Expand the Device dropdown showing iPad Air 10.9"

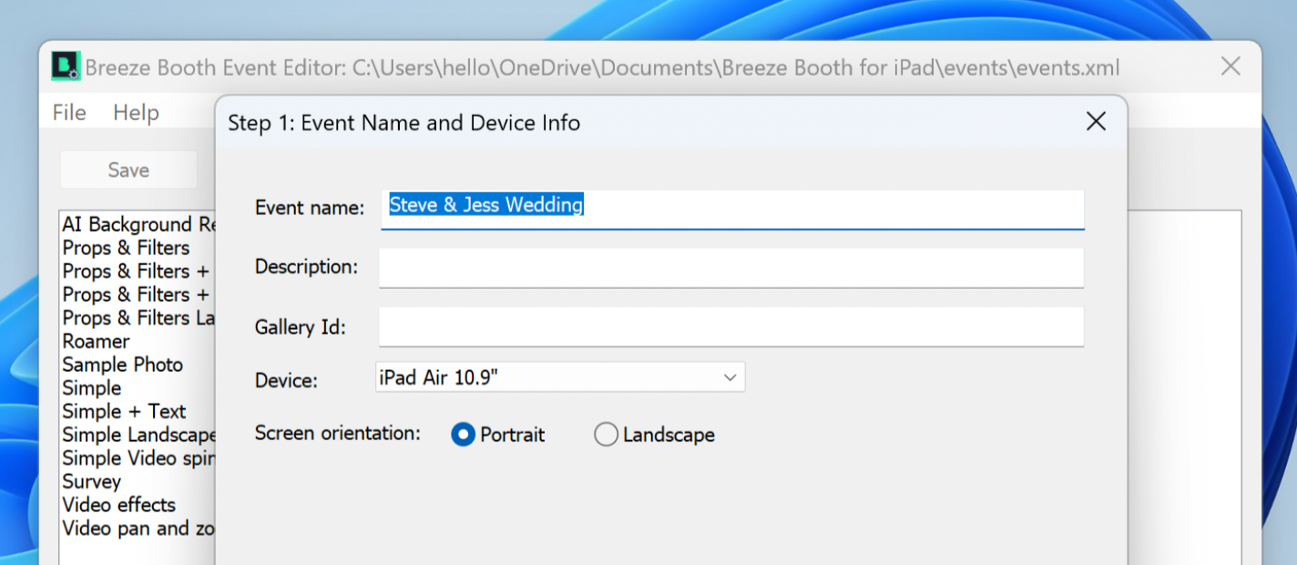tap(559, 377)
